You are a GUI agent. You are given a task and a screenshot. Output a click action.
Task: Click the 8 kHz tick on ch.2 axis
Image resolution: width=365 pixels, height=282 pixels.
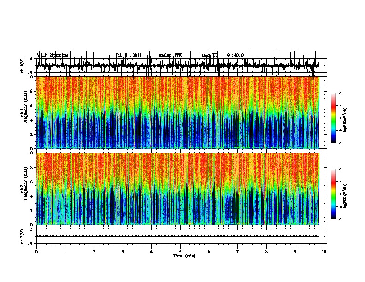pyautogui.click(x=32, y=168)
